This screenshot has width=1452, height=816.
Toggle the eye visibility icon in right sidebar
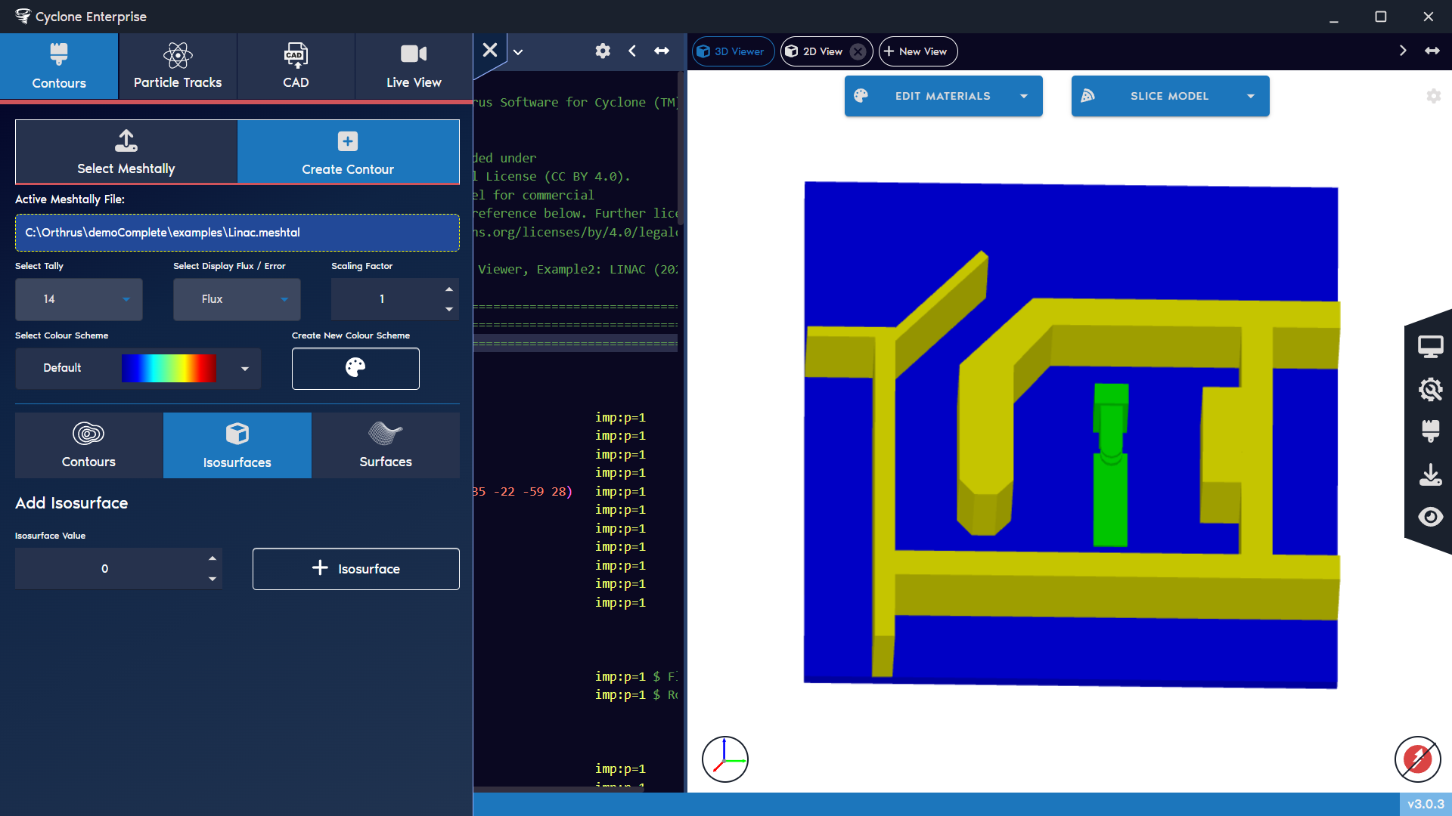(x=1431, y=517)
